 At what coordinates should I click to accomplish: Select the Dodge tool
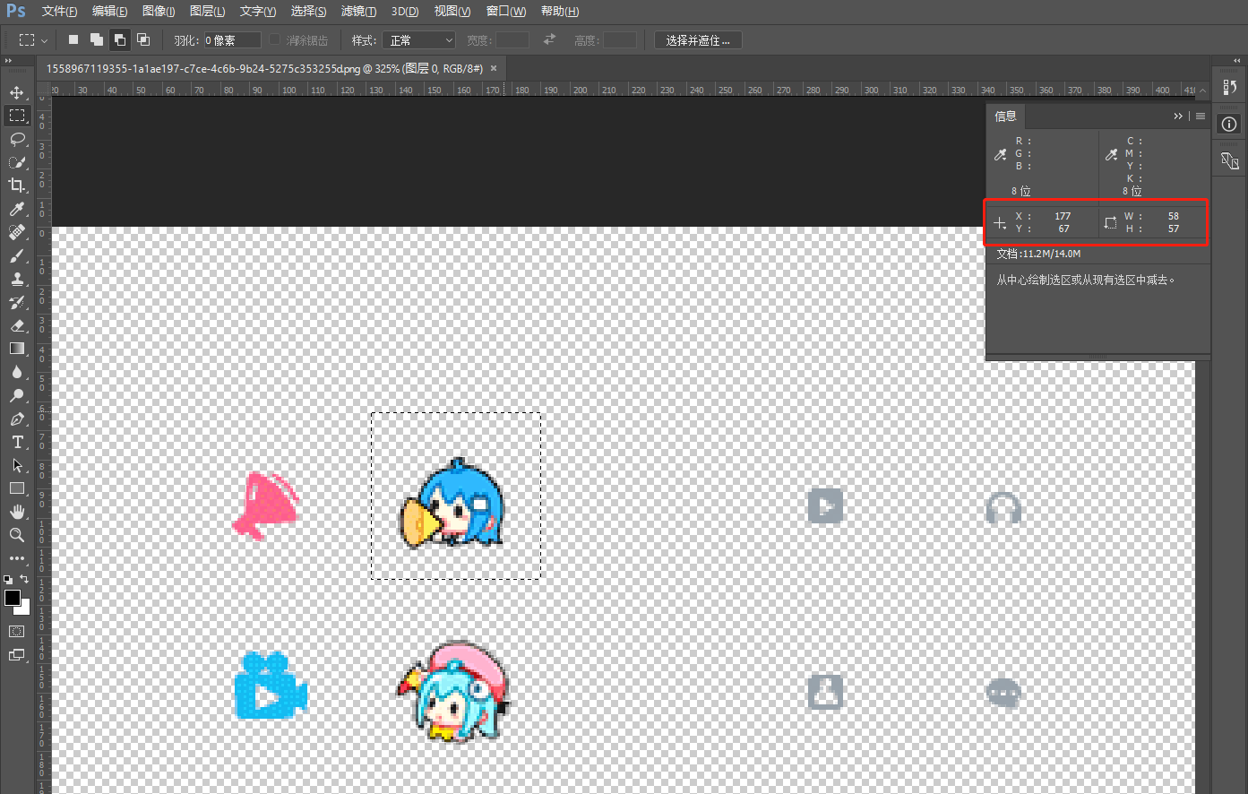click(x=17, y=395)
